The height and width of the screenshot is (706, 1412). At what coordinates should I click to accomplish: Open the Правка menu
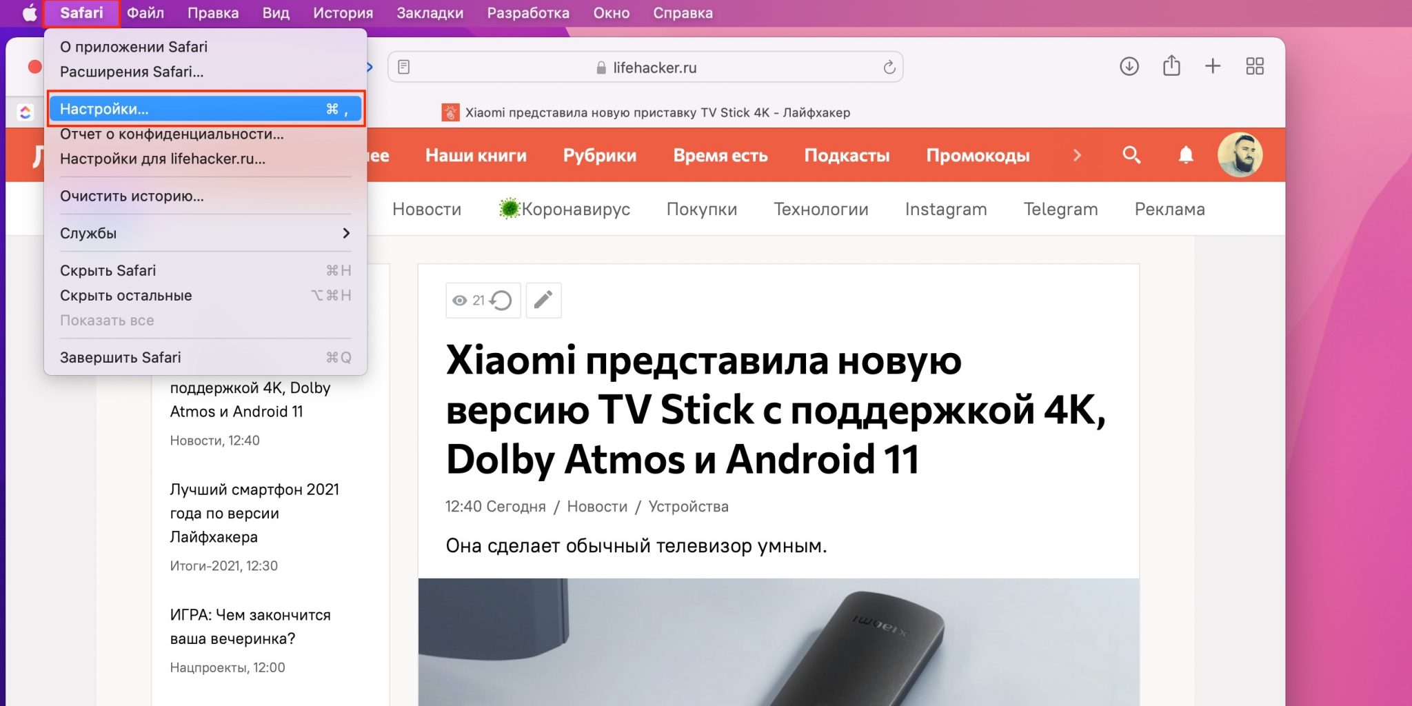point(213,13)
